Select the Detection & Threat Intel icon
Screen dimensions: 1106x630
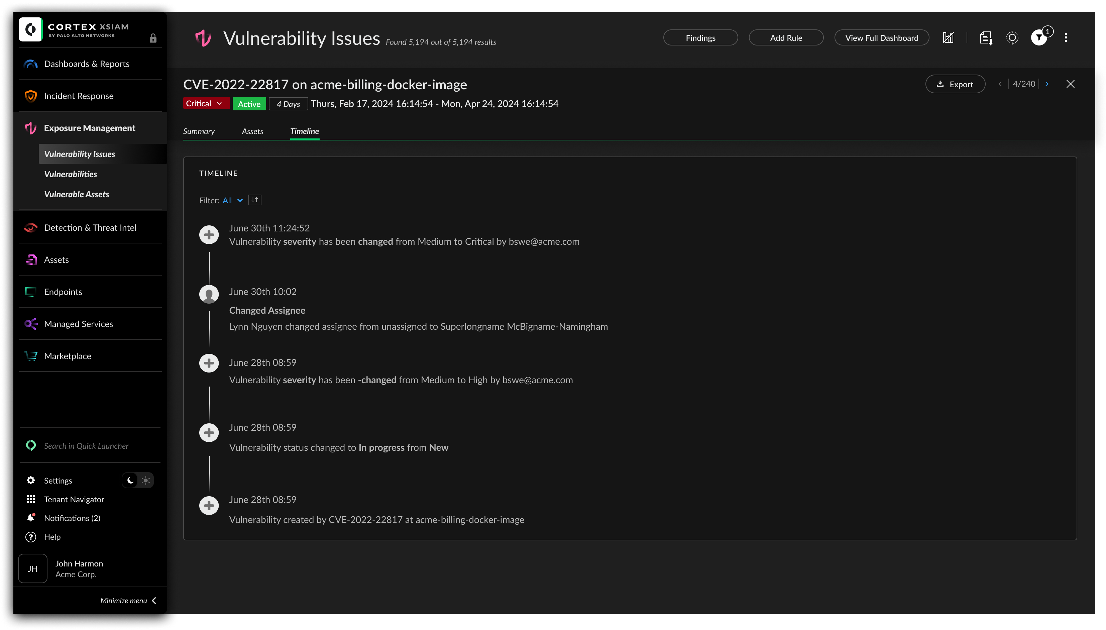click(30, 227)
